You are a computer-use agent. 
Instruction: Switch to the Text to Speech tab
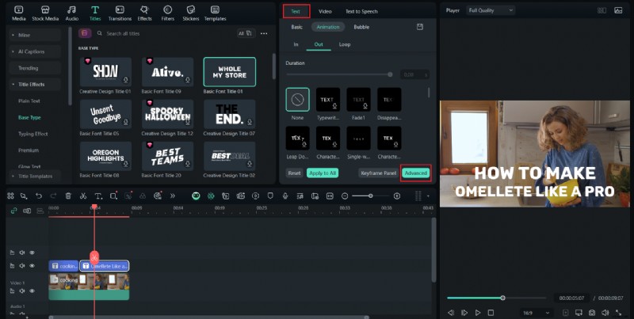pos(361,11)
